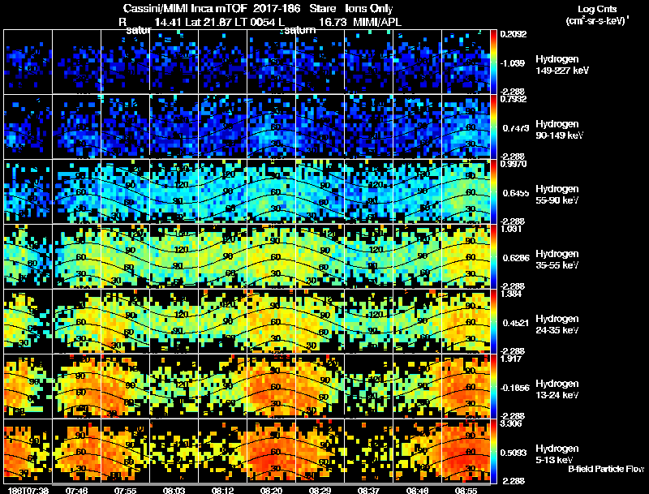Click the 08:55 time marker
This screenshot has height=494, width=649.
pos(466,491)
